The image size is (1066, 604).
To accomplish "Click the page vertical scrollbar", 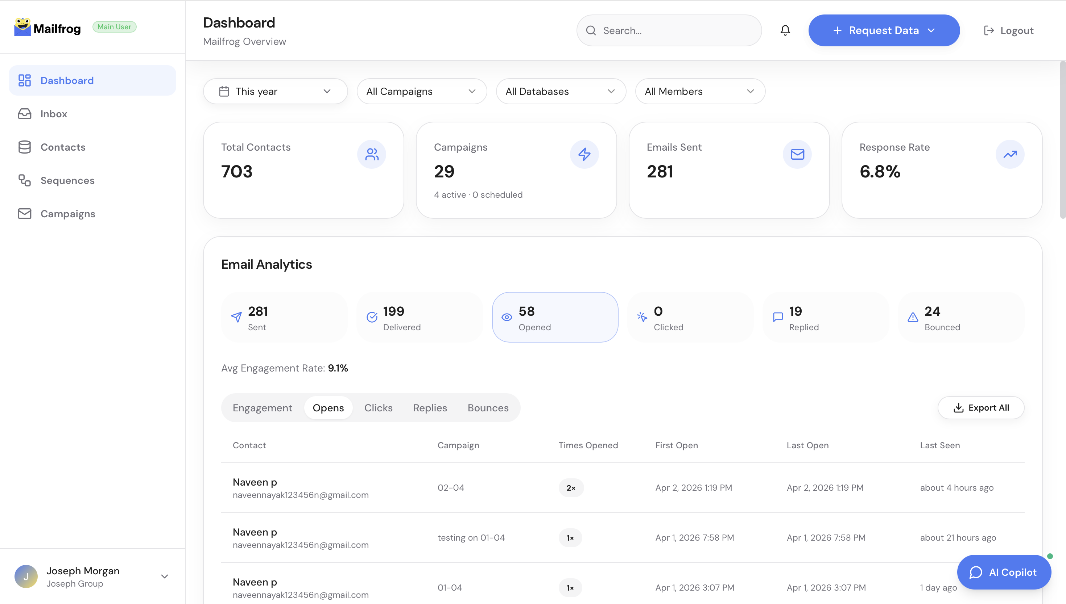I will pos(1062,139).
